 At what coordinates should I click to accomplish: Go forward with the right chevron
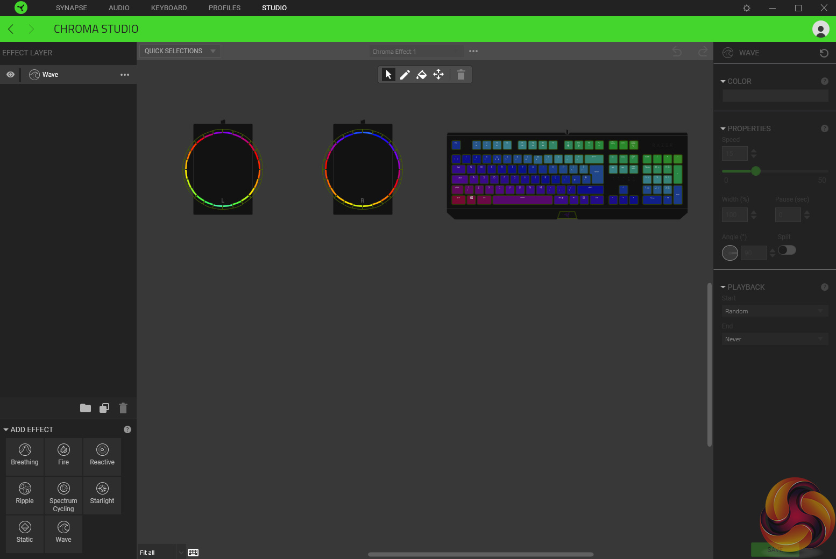pyautogui.click(x=31, y=29)
